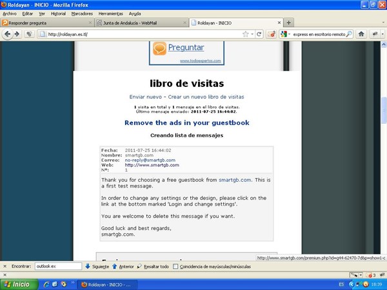Click the pin icon at the toolbar's far right
Screen dimensions: 387x290
(375, 34)
